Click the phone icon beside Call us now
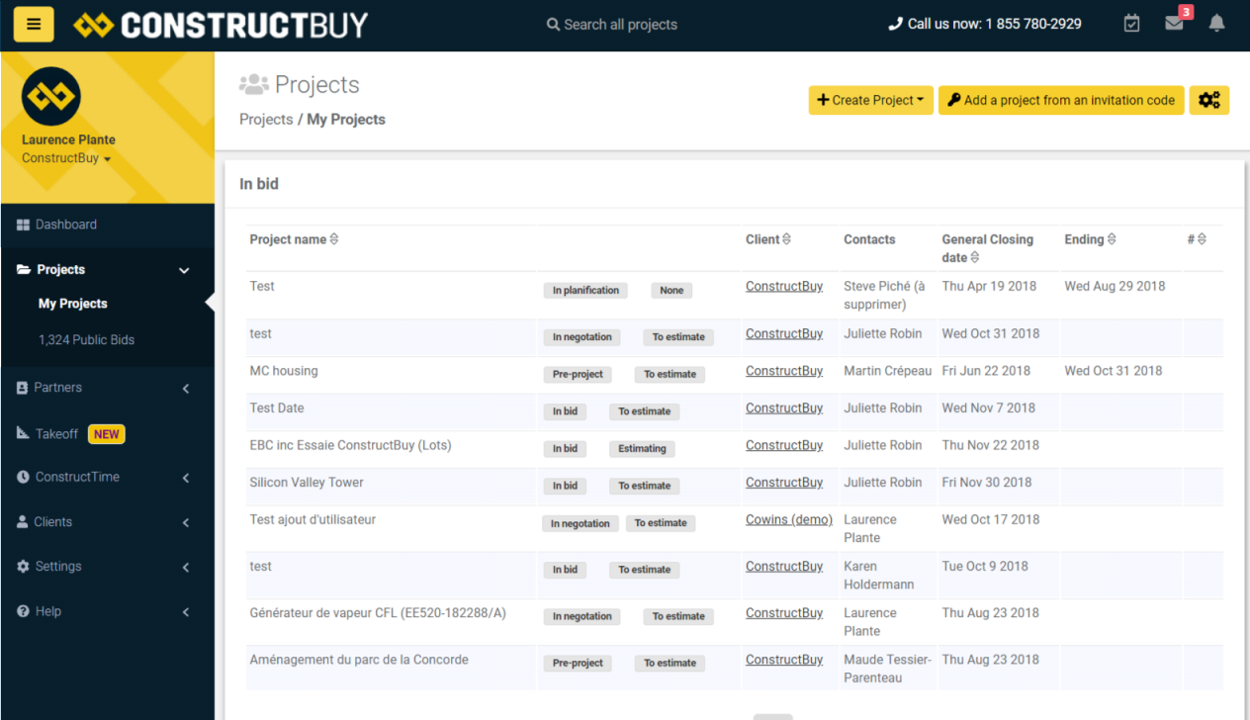This screenshot has width=1250, height=720. [x=896, y=24]
